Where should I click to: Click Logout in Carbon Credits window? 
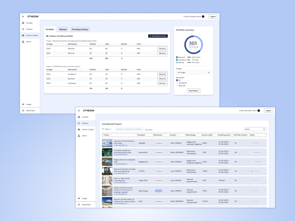pyautogui.click(x=213, y=17)
